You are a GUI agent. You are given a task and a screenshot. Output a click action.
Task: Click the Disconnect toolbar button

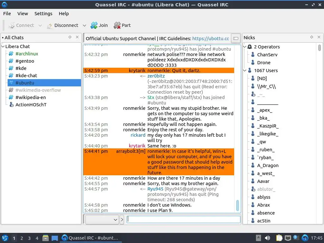[x=63, y=25]
